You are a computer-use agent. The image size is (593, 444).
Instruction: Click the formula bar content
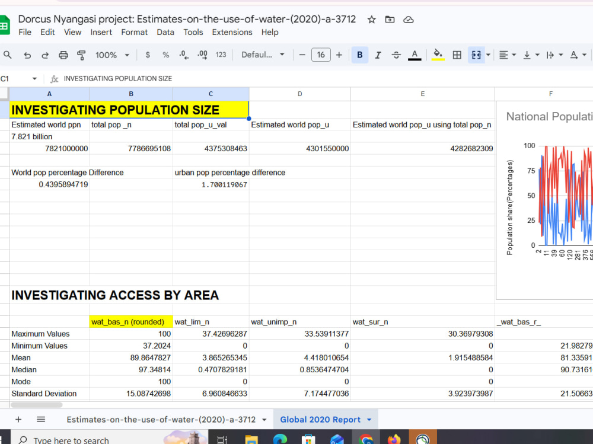(x=118, y=79)
